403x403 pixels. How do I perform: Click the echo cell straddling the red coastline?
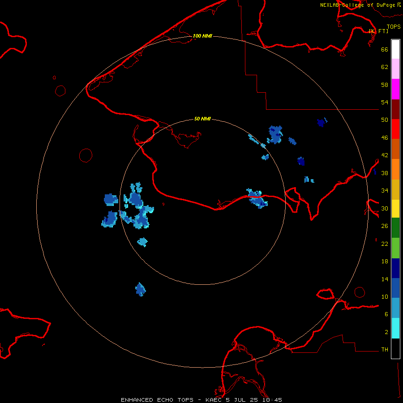(257, 198)
